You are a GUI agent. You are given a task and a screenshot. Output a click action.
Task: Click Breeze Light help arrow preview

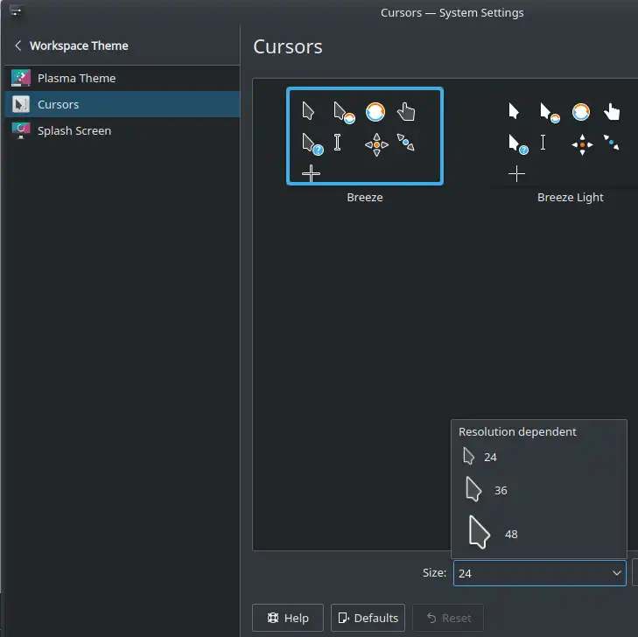[x=518, y=144]
